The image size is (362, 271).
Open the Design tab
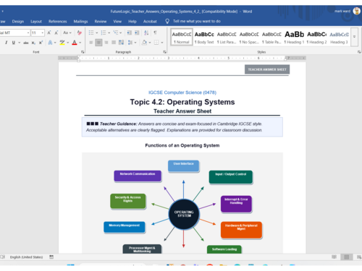(x=18, y=22)
